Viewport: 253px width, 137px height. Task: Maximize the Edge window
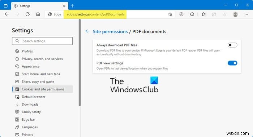pyautogui.click(x=236, y=5)
